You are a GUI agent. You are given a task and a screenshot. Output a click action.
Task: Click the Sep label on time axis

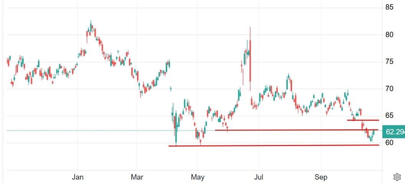[x=321, y=177]
